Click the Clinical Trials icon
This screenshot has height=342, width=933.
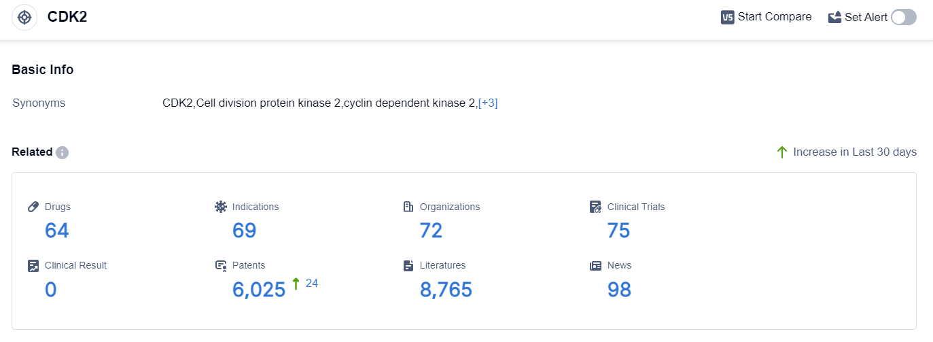[595, 207]
